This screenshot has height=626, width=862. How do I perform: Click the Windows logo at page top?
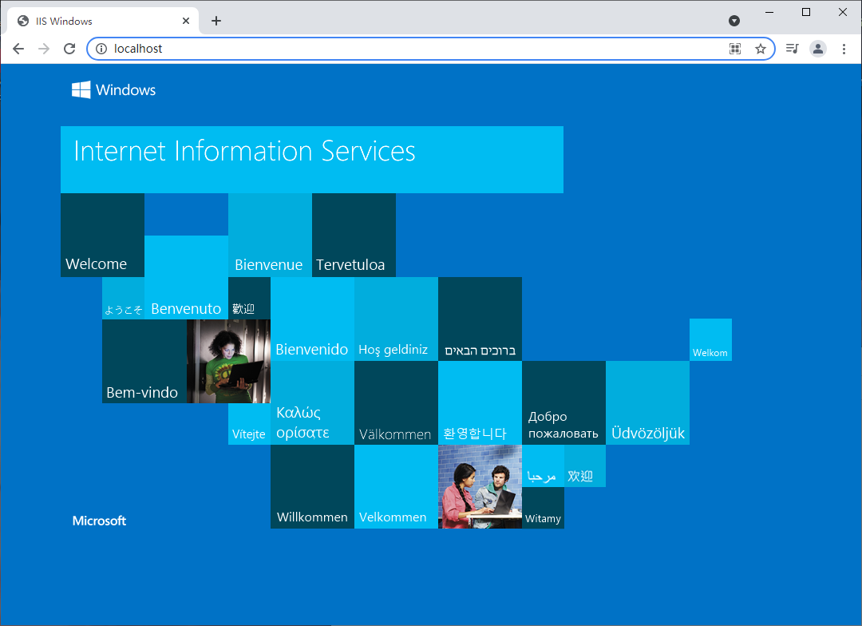click(x=114, y=89)
